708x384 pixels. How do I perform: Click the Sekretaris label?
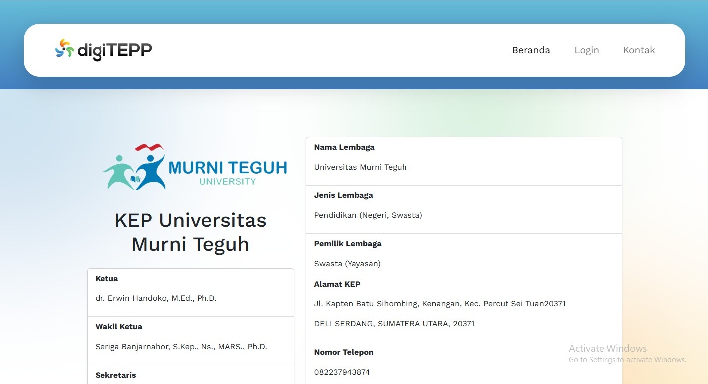point(115,375)
